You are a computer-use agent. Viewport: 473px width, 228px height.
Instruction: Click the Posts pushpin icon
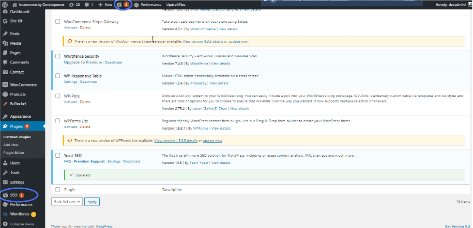[x=5, y=33]
